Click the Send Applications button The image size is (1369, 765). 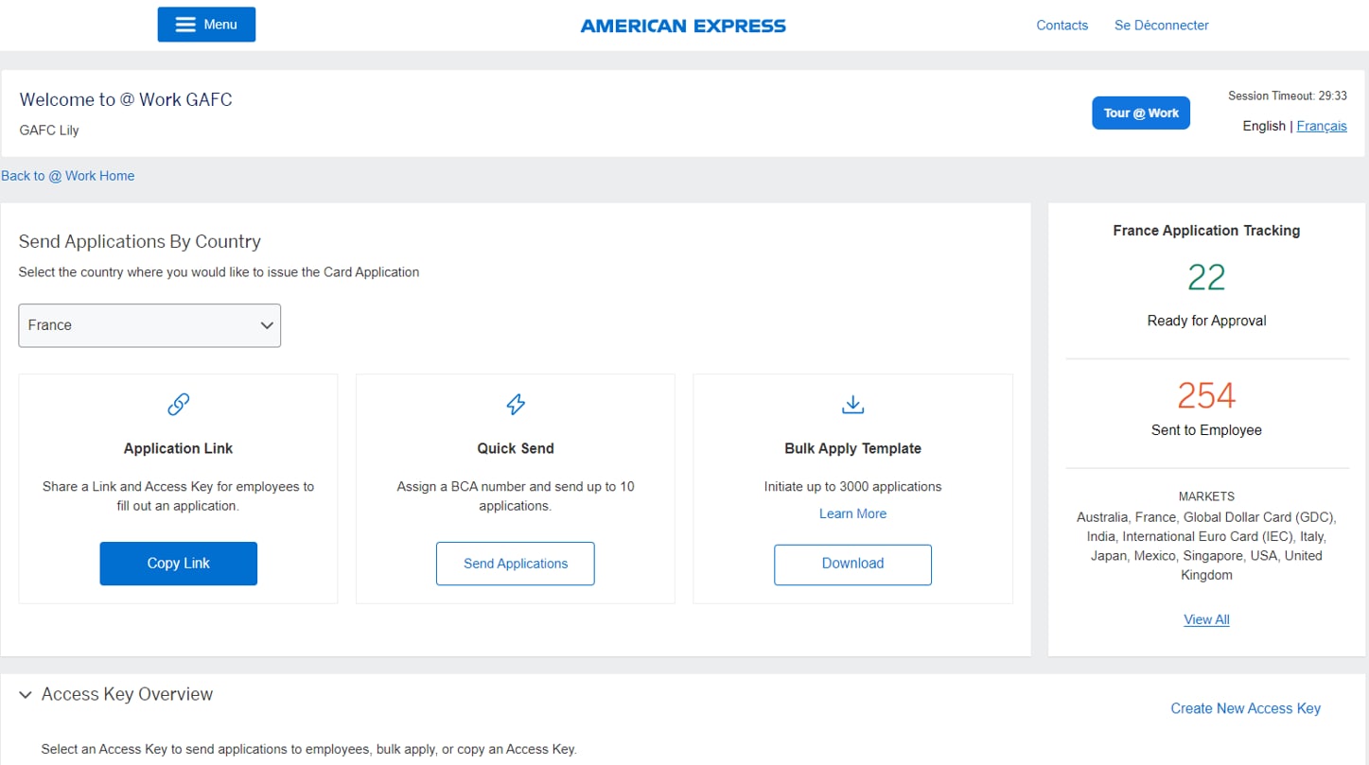(x=516, y=564)
